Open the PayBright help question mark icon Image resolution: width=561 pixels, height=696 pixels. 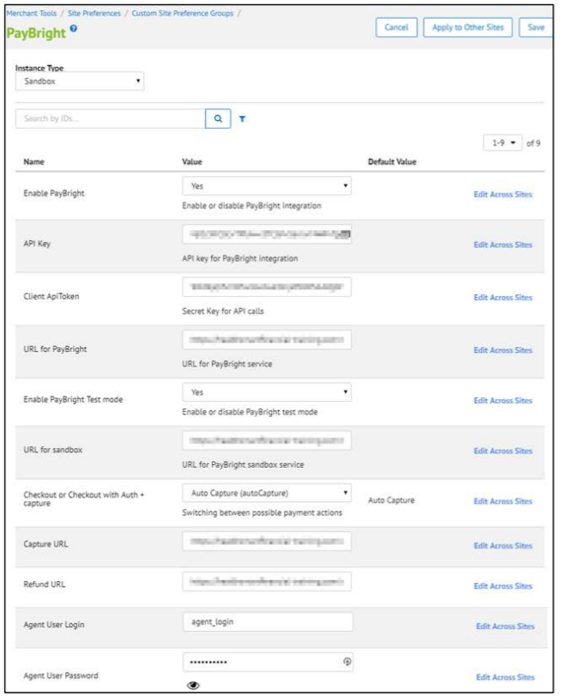point(74,28)
